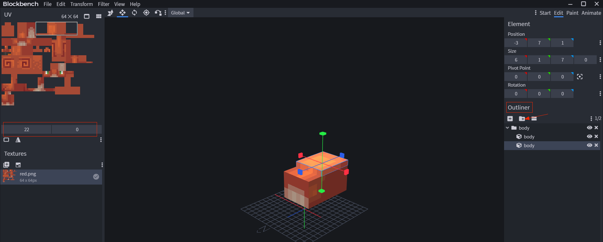The height and width of the screenshot is (242, 603).
Task: Toggle export X of first body cube
Action: tap(596, 137)
